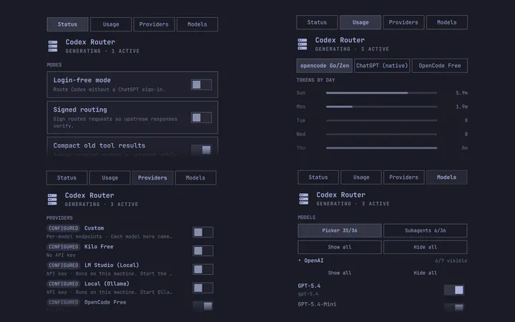Collapse the OpenAI model group
Image resolution: width=515 pixels, height=322 pixels.
click(x=310, y=260)
